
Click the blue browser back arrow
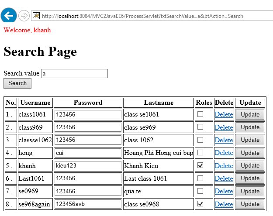[9, 15]
